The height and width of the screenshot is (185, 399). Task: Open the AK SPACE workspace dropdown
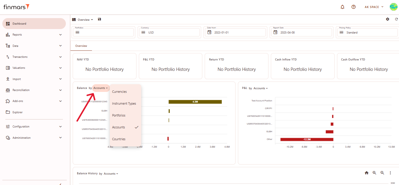coord(374,7)
